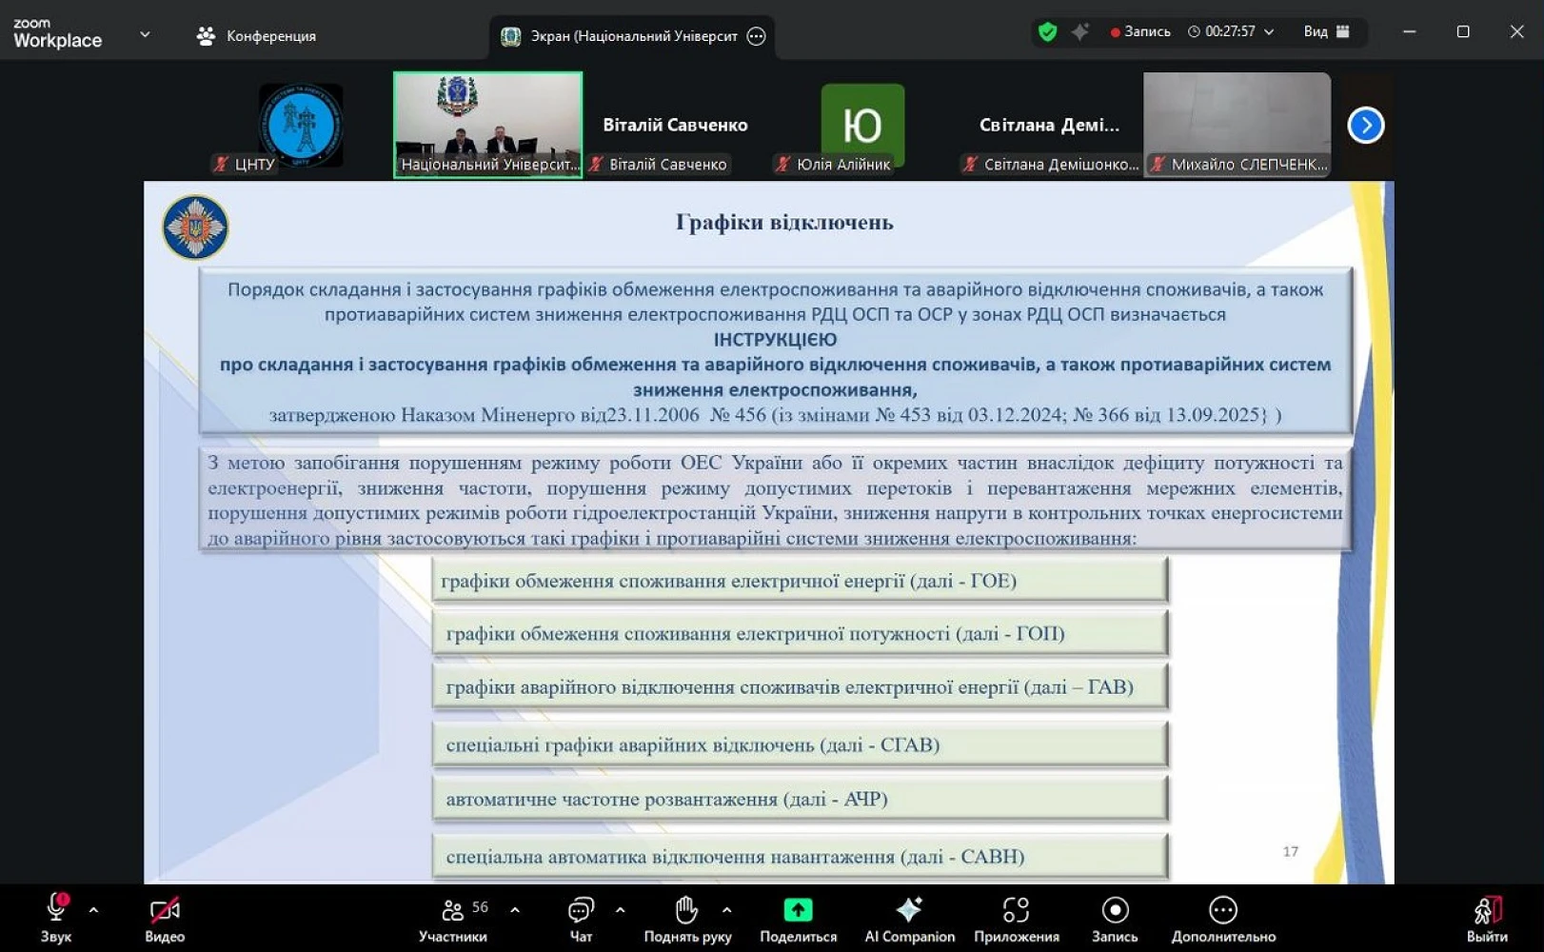Image resolution: width=1544 pixels, height=952 pixels.
Task: Unmute the microphone
Action: point(56,909)
